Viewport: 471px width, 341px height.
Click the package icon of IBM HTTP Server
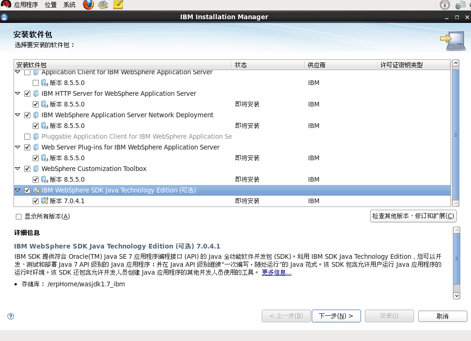point(36,93)
